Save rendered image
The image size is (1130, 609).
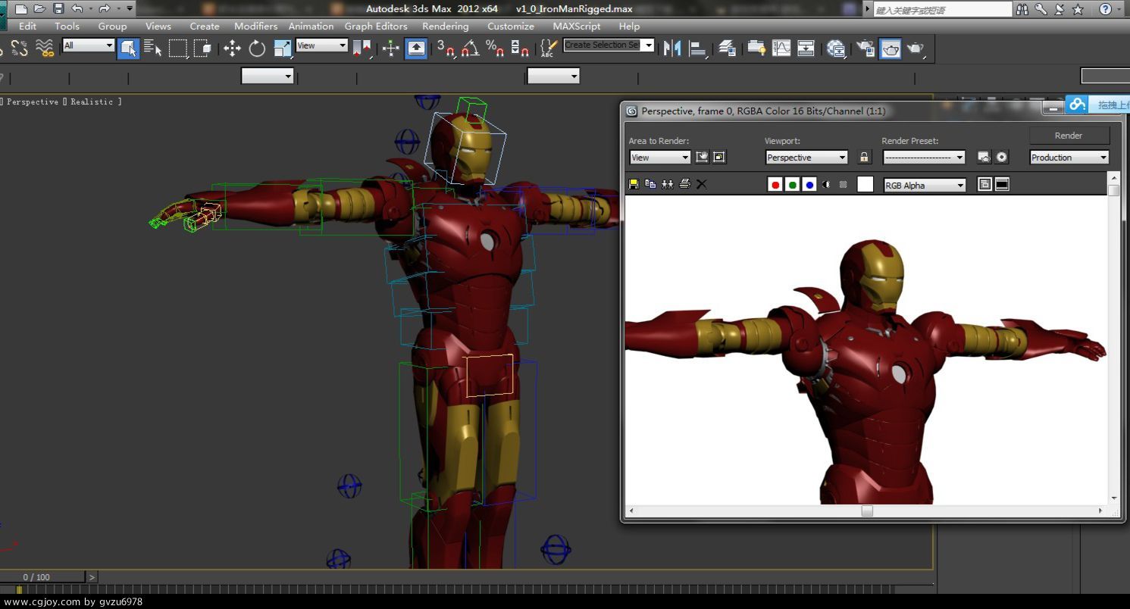pyautogui.click(x=634, y=184)
